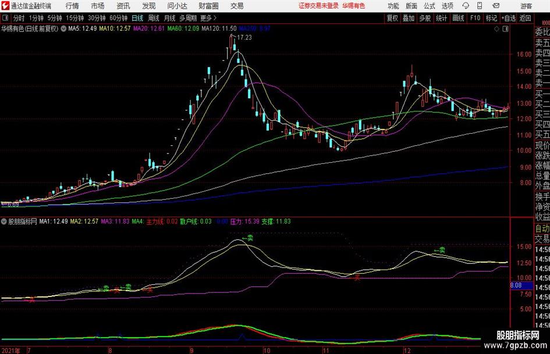Click the 复权 adjustment button
Viewport: 550px width, 354px height.
coord(392,18)
